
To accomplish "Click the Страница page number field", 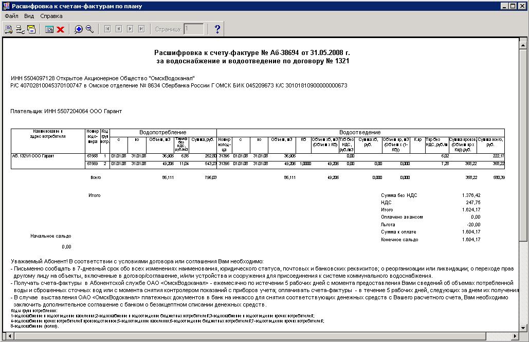I will [x=194, y=29].
